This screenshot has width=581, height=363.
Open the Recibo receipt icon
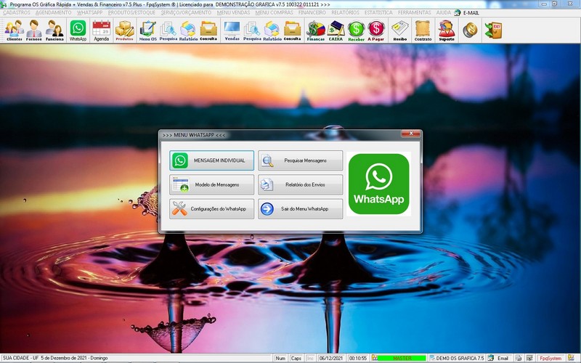(x=400, y=30)
